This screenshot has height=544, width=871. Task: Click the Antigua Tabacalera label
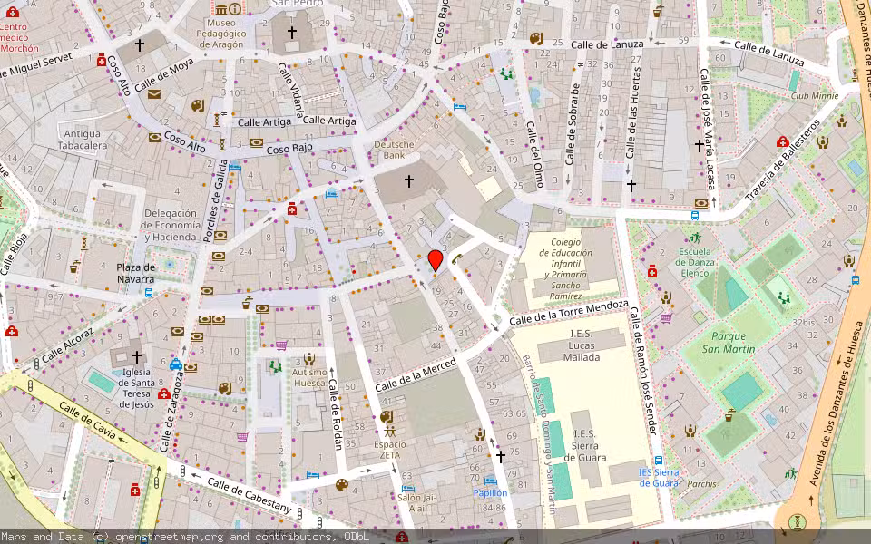[x=83, y=140]
